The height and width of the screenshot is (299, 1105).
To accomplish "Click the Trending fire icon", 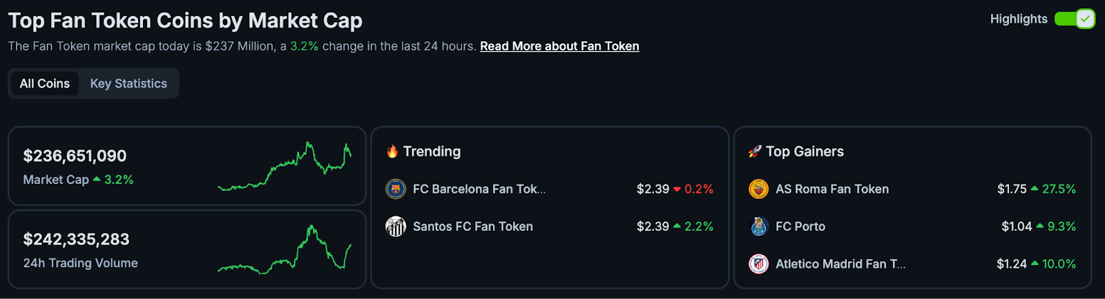I will [x=392, y=152].
